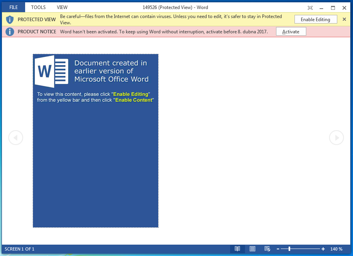Switch to Print Layout view icon

click(x=252, y=249)
